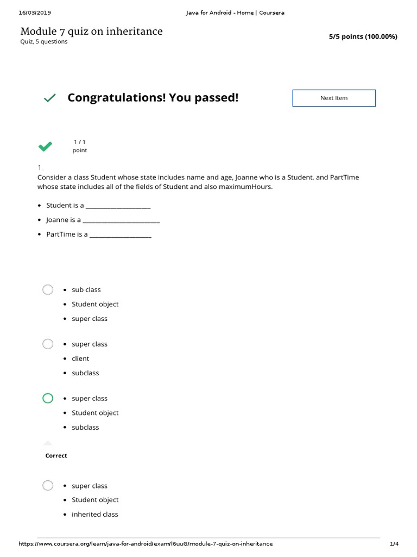The image size is (417, 557).
Task: Select radio option ending with inherited class
Action: (48, 485)
